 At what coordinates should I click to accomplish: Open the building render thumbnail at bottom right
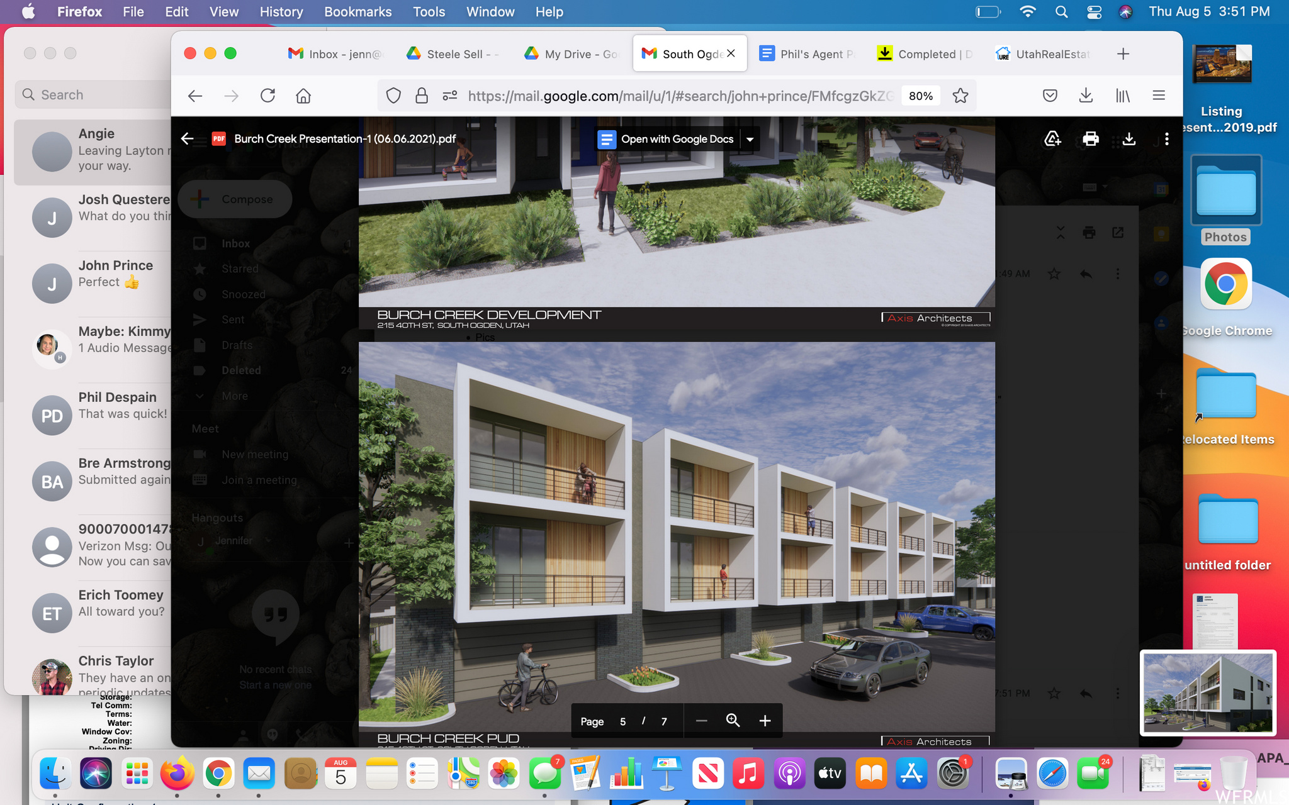[1207, 693]
